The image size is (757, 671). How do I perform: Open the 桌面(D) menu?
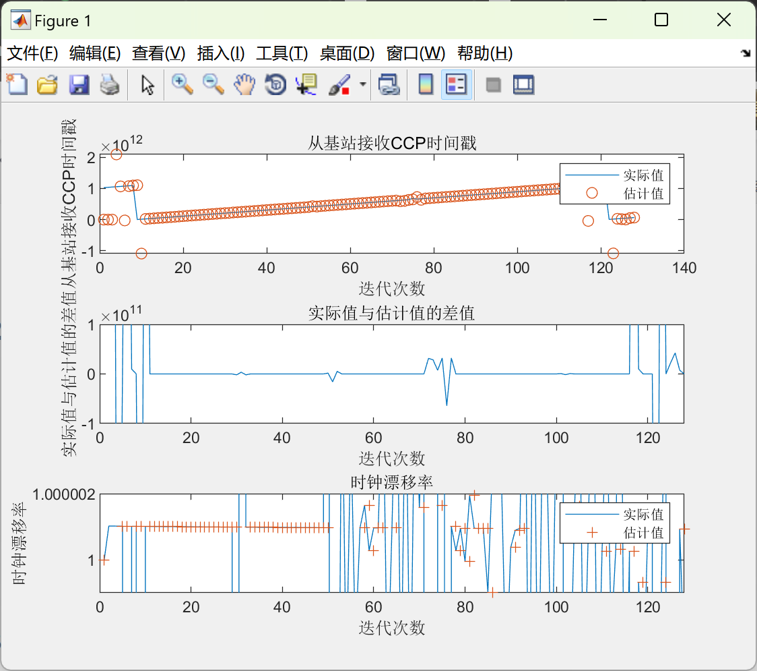click(347, 53)
